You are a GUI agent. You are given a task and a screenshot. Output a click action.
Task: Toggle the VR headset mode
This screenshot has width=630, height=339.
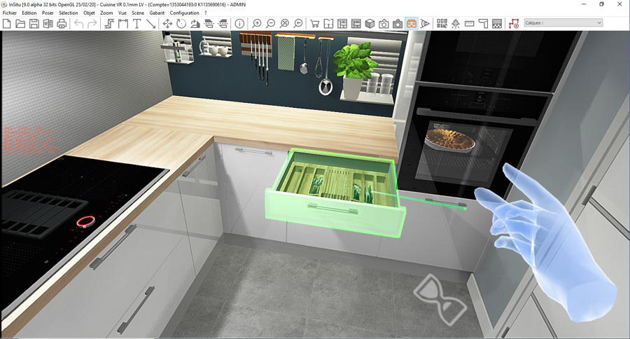(x=412, y=24)
